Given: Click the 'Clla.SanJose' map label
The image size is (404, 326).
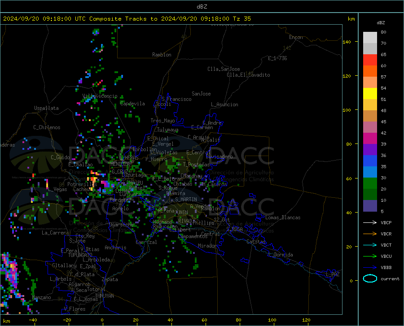Looking at the screenshot, I should (224, 69).
